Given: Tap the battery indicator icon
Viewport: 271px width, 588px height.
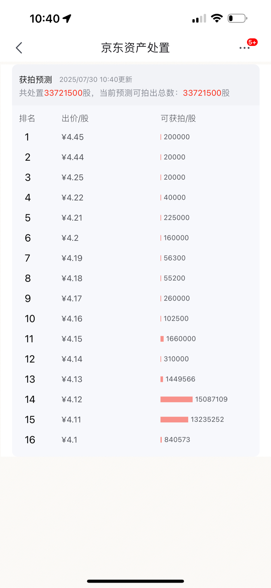Looking at the screenshot, I should pyautogui.click(x=237, y=18).
